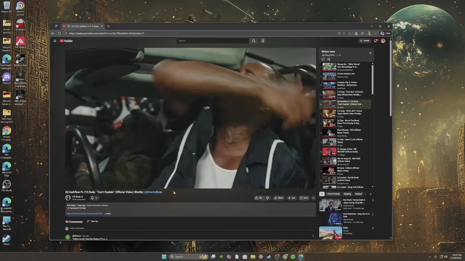465x261 pixels.
Task: Play Lil Tjay Used 2 Love item
Action: [345, 142]
